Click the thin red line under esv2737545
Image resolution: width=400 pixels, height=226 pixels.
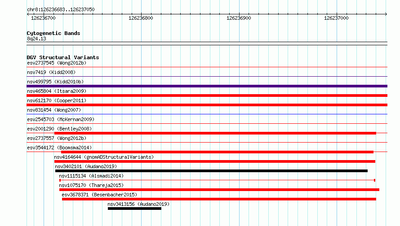pyautogui.click(x=207, y=67)
